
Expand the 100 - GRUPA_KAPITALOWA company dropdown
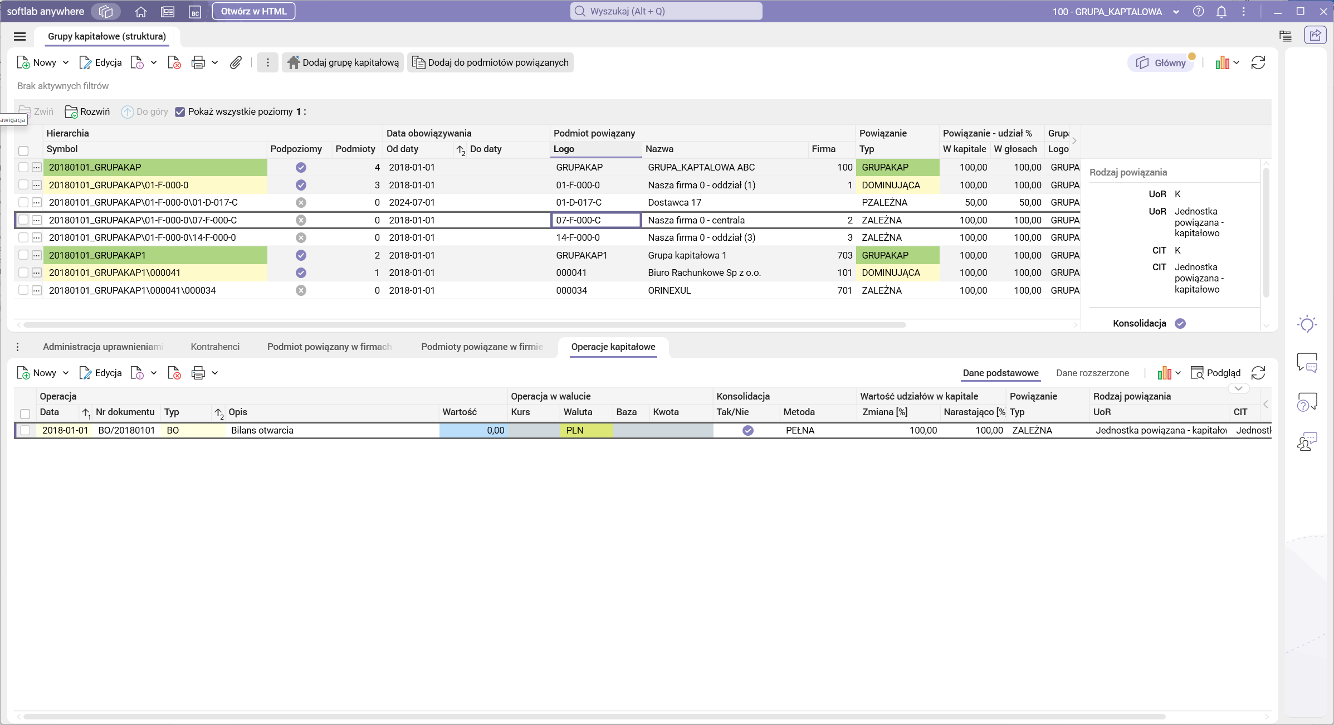tap(1176, 12)
